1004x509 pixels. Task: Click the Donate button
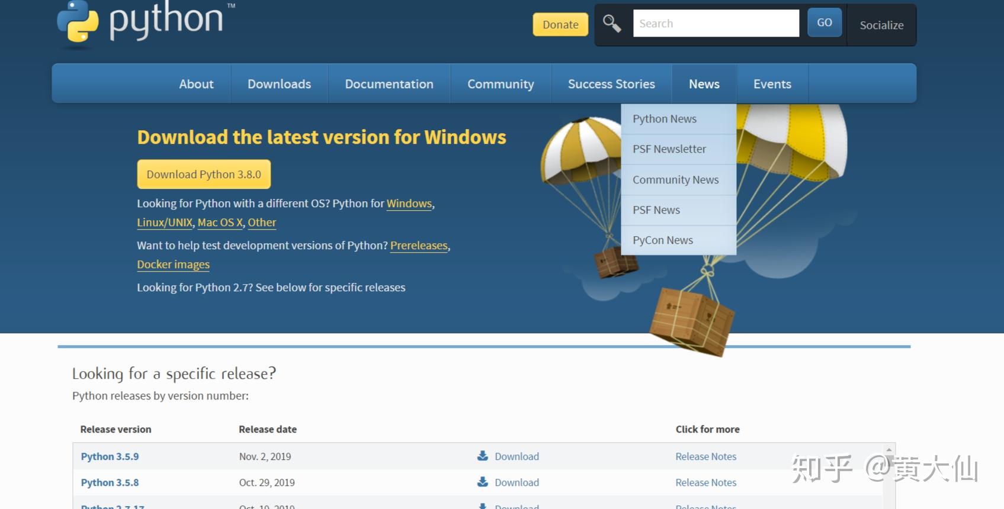click(560, 24)
